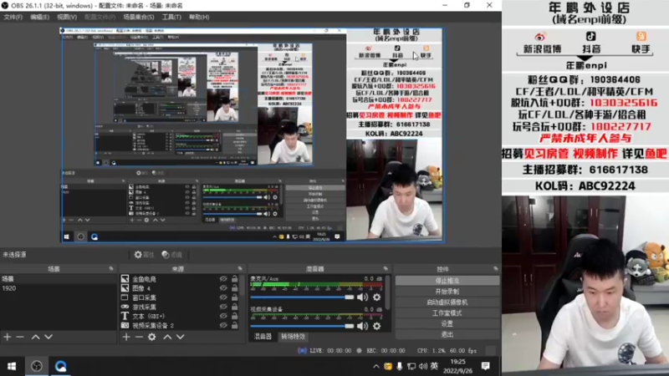669x376 pixels.
Task: Open the Windows Start menu
Action: (x=12, y=366)
